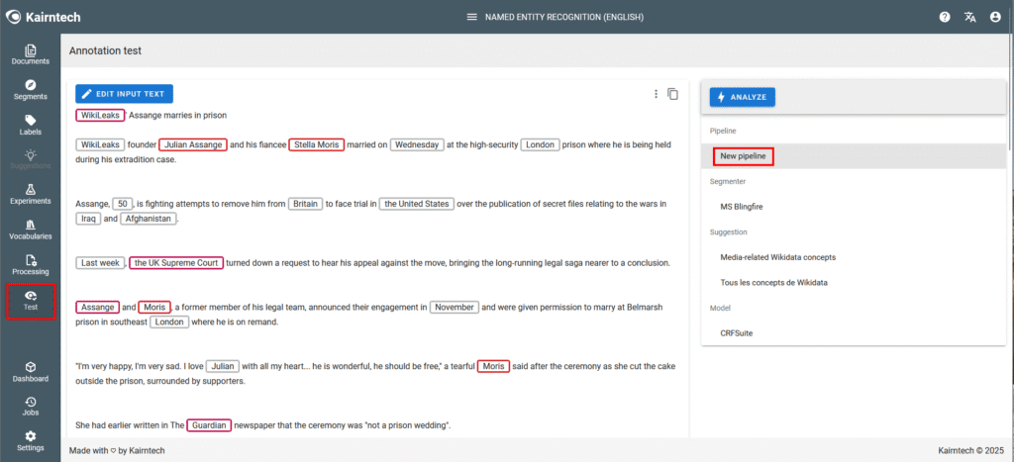Open the Jobs sidebar section

(31, 407)
